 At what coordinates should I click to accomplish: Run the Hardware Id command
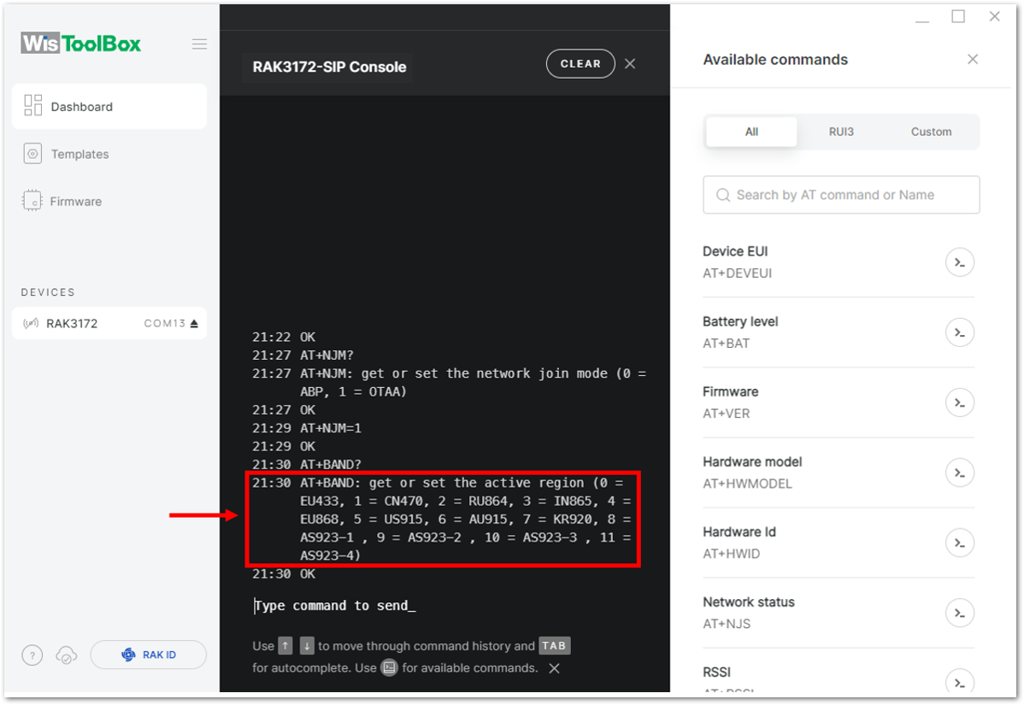point(959,543)
